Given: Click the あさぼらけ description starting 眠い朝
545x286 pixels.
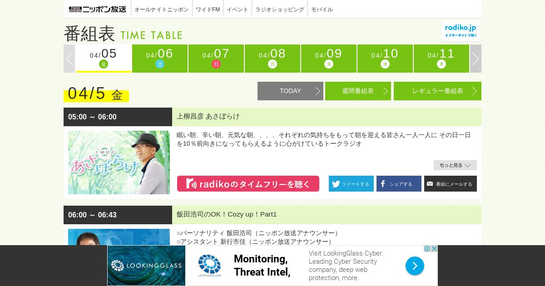Looking at the screenshot, I should [324, 139].
